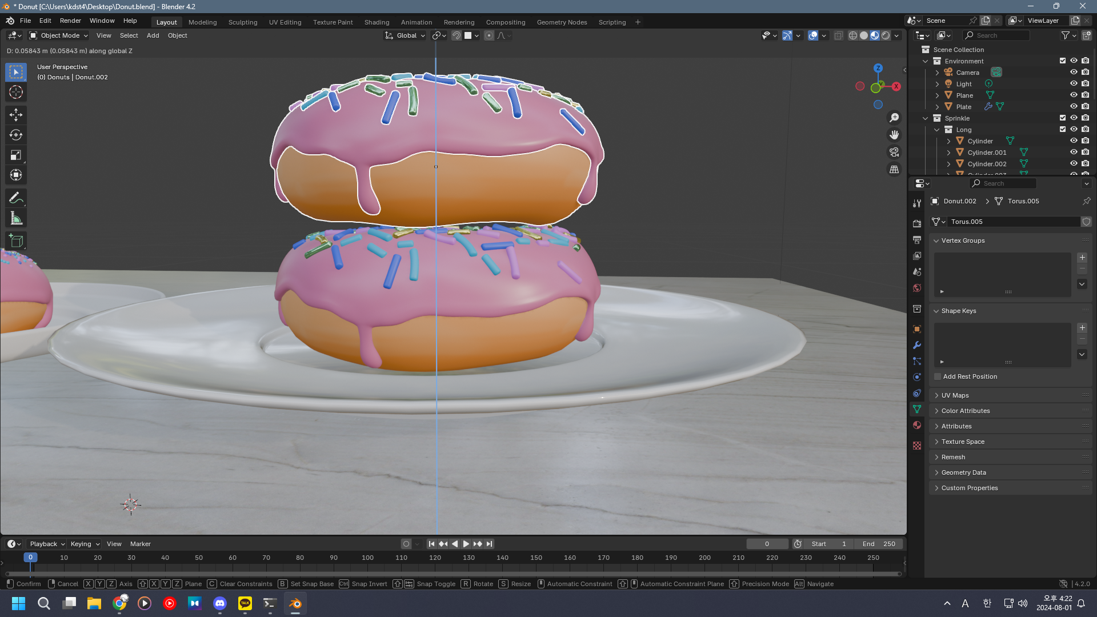Toggle camera view in viewport
The height and width of the screenshot is (617, 1097).
[894, 152]
